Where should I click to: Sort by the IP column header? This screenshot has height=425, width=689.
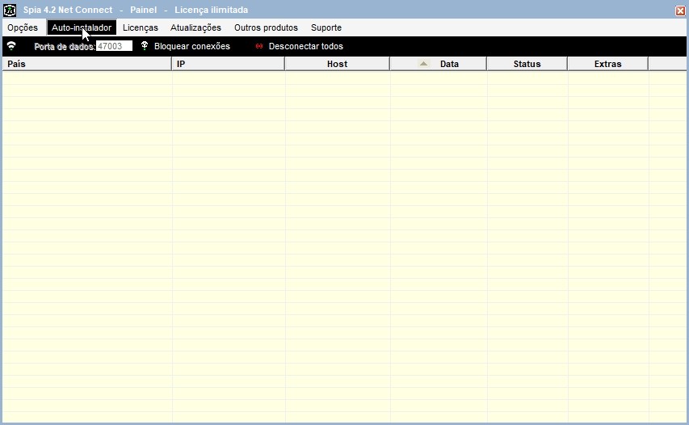pos(228,64)
